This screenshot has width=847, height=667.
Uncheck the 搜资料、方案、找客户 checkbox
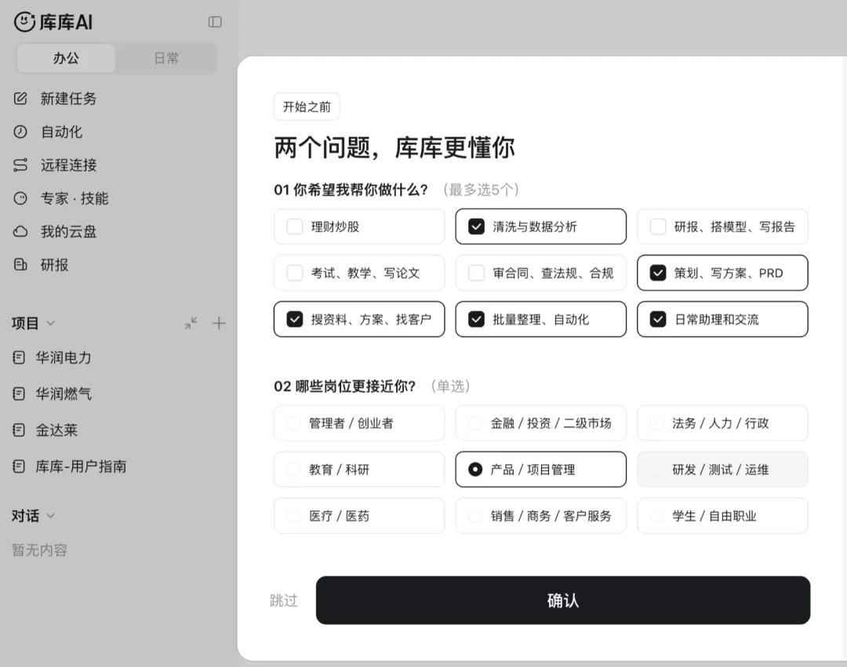pos(294,320)
